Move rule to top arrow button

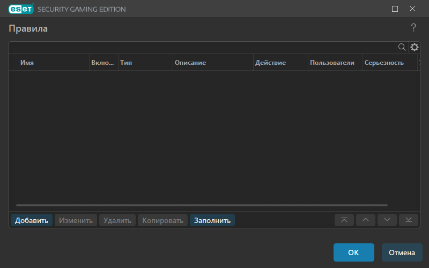click(x=344, y=220)
